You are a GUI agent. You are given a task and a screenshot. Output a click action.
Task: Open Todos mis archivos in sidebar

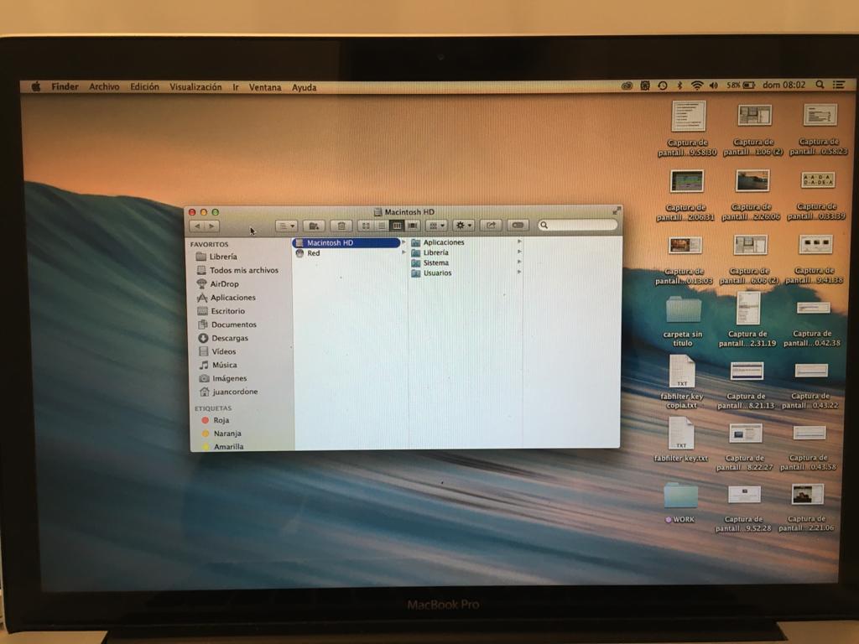[237, 270]
